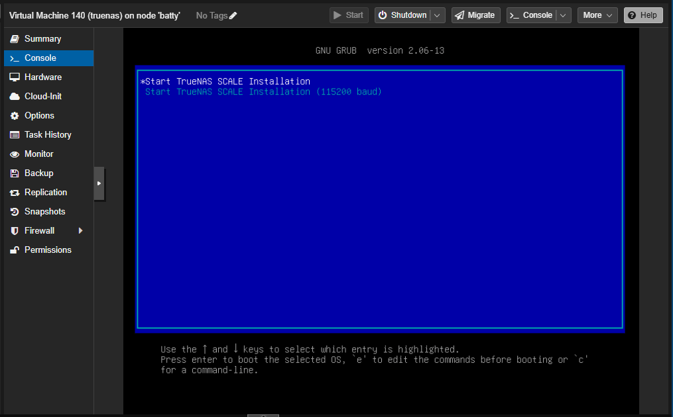
Task: Click the Migrate button
Action: (x=476, y=15)
